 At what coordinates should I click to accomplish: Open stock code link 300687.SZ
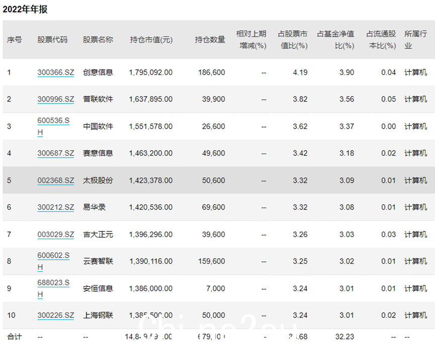(56, 153)
